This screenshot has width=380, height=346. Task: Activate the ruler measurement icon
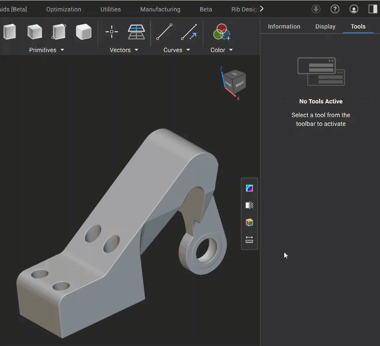[x=249, y=240]
